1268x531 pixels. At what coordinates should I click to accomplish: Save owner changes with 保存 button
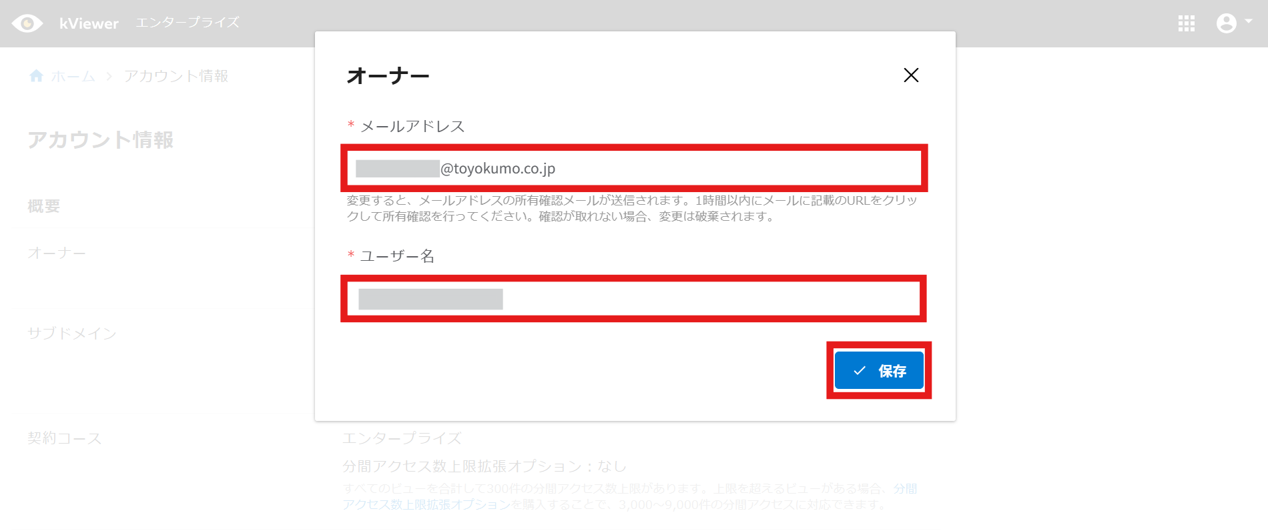point(879,370)
